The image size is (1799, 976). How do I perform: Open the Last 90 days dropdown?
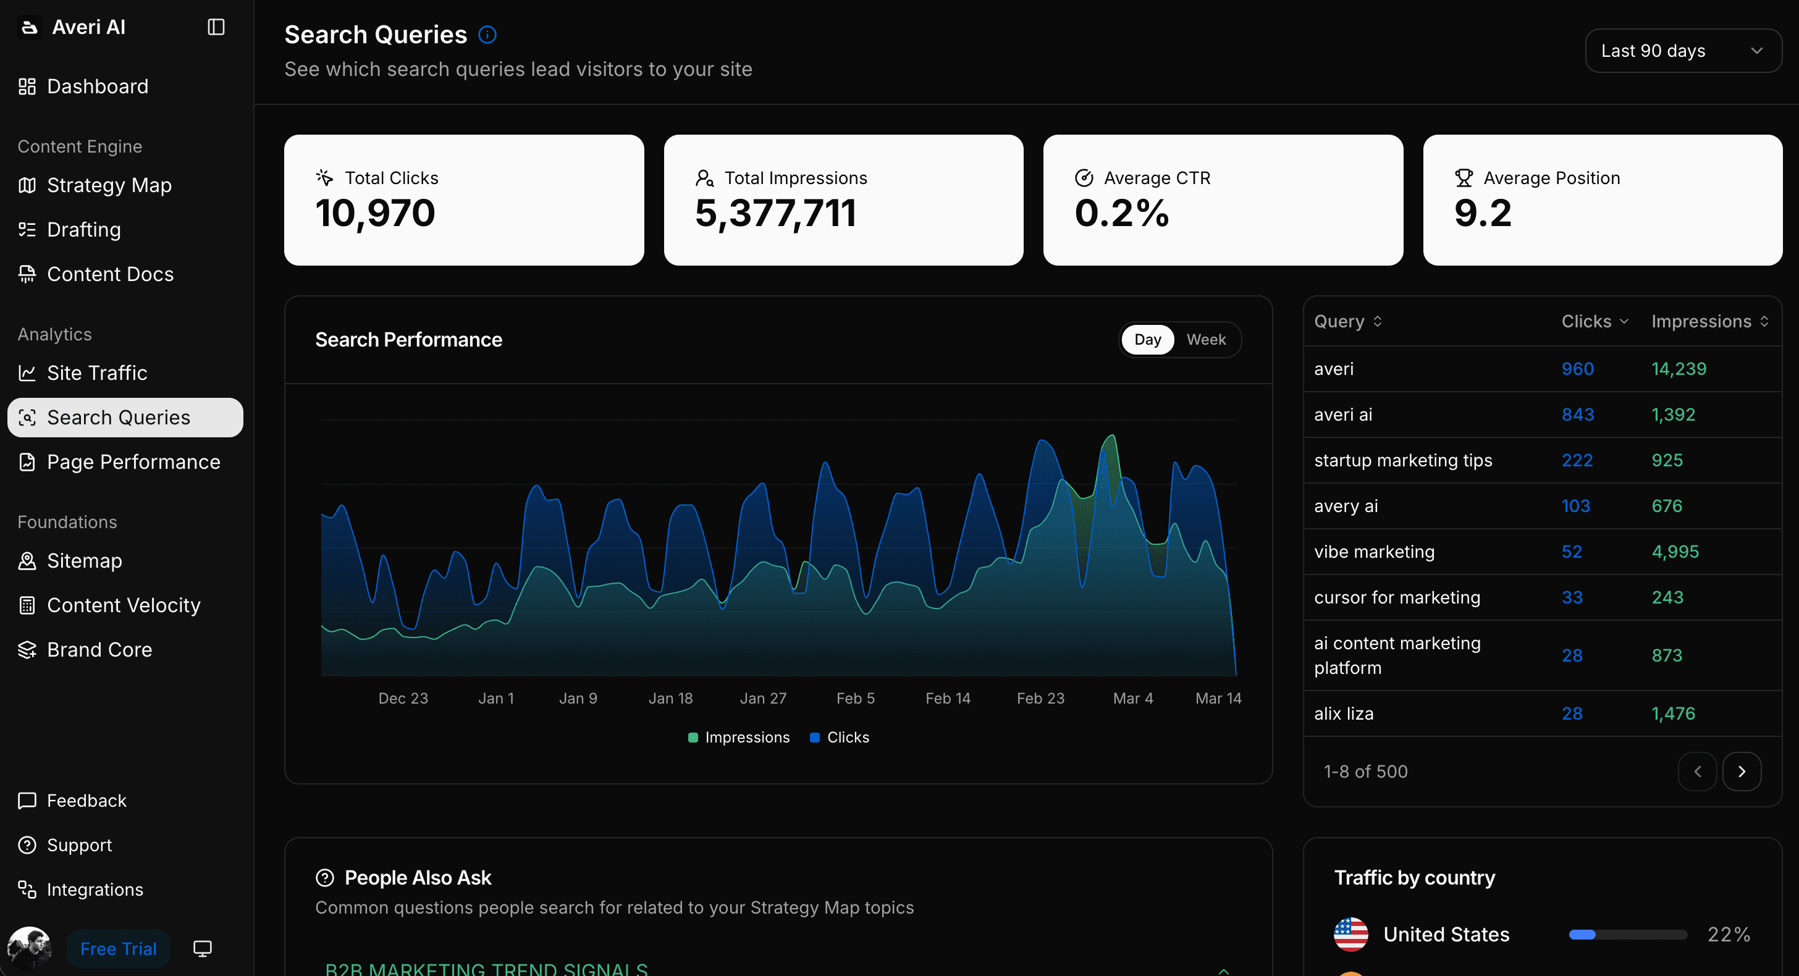click(1682, 51)
